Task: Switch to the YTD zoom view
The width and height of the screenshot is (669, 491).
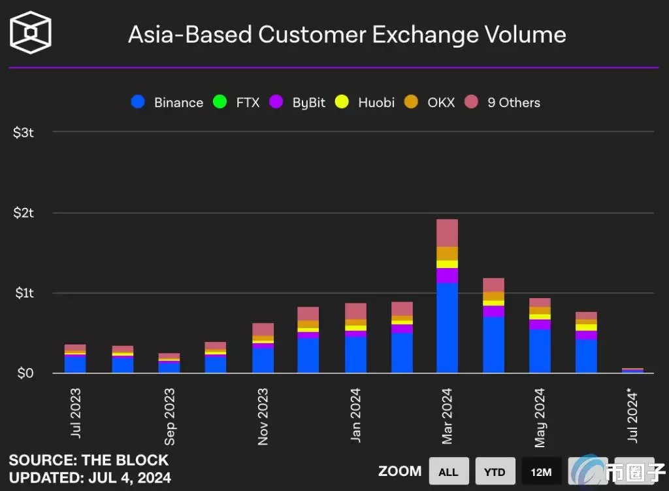Action: (495, 471)
